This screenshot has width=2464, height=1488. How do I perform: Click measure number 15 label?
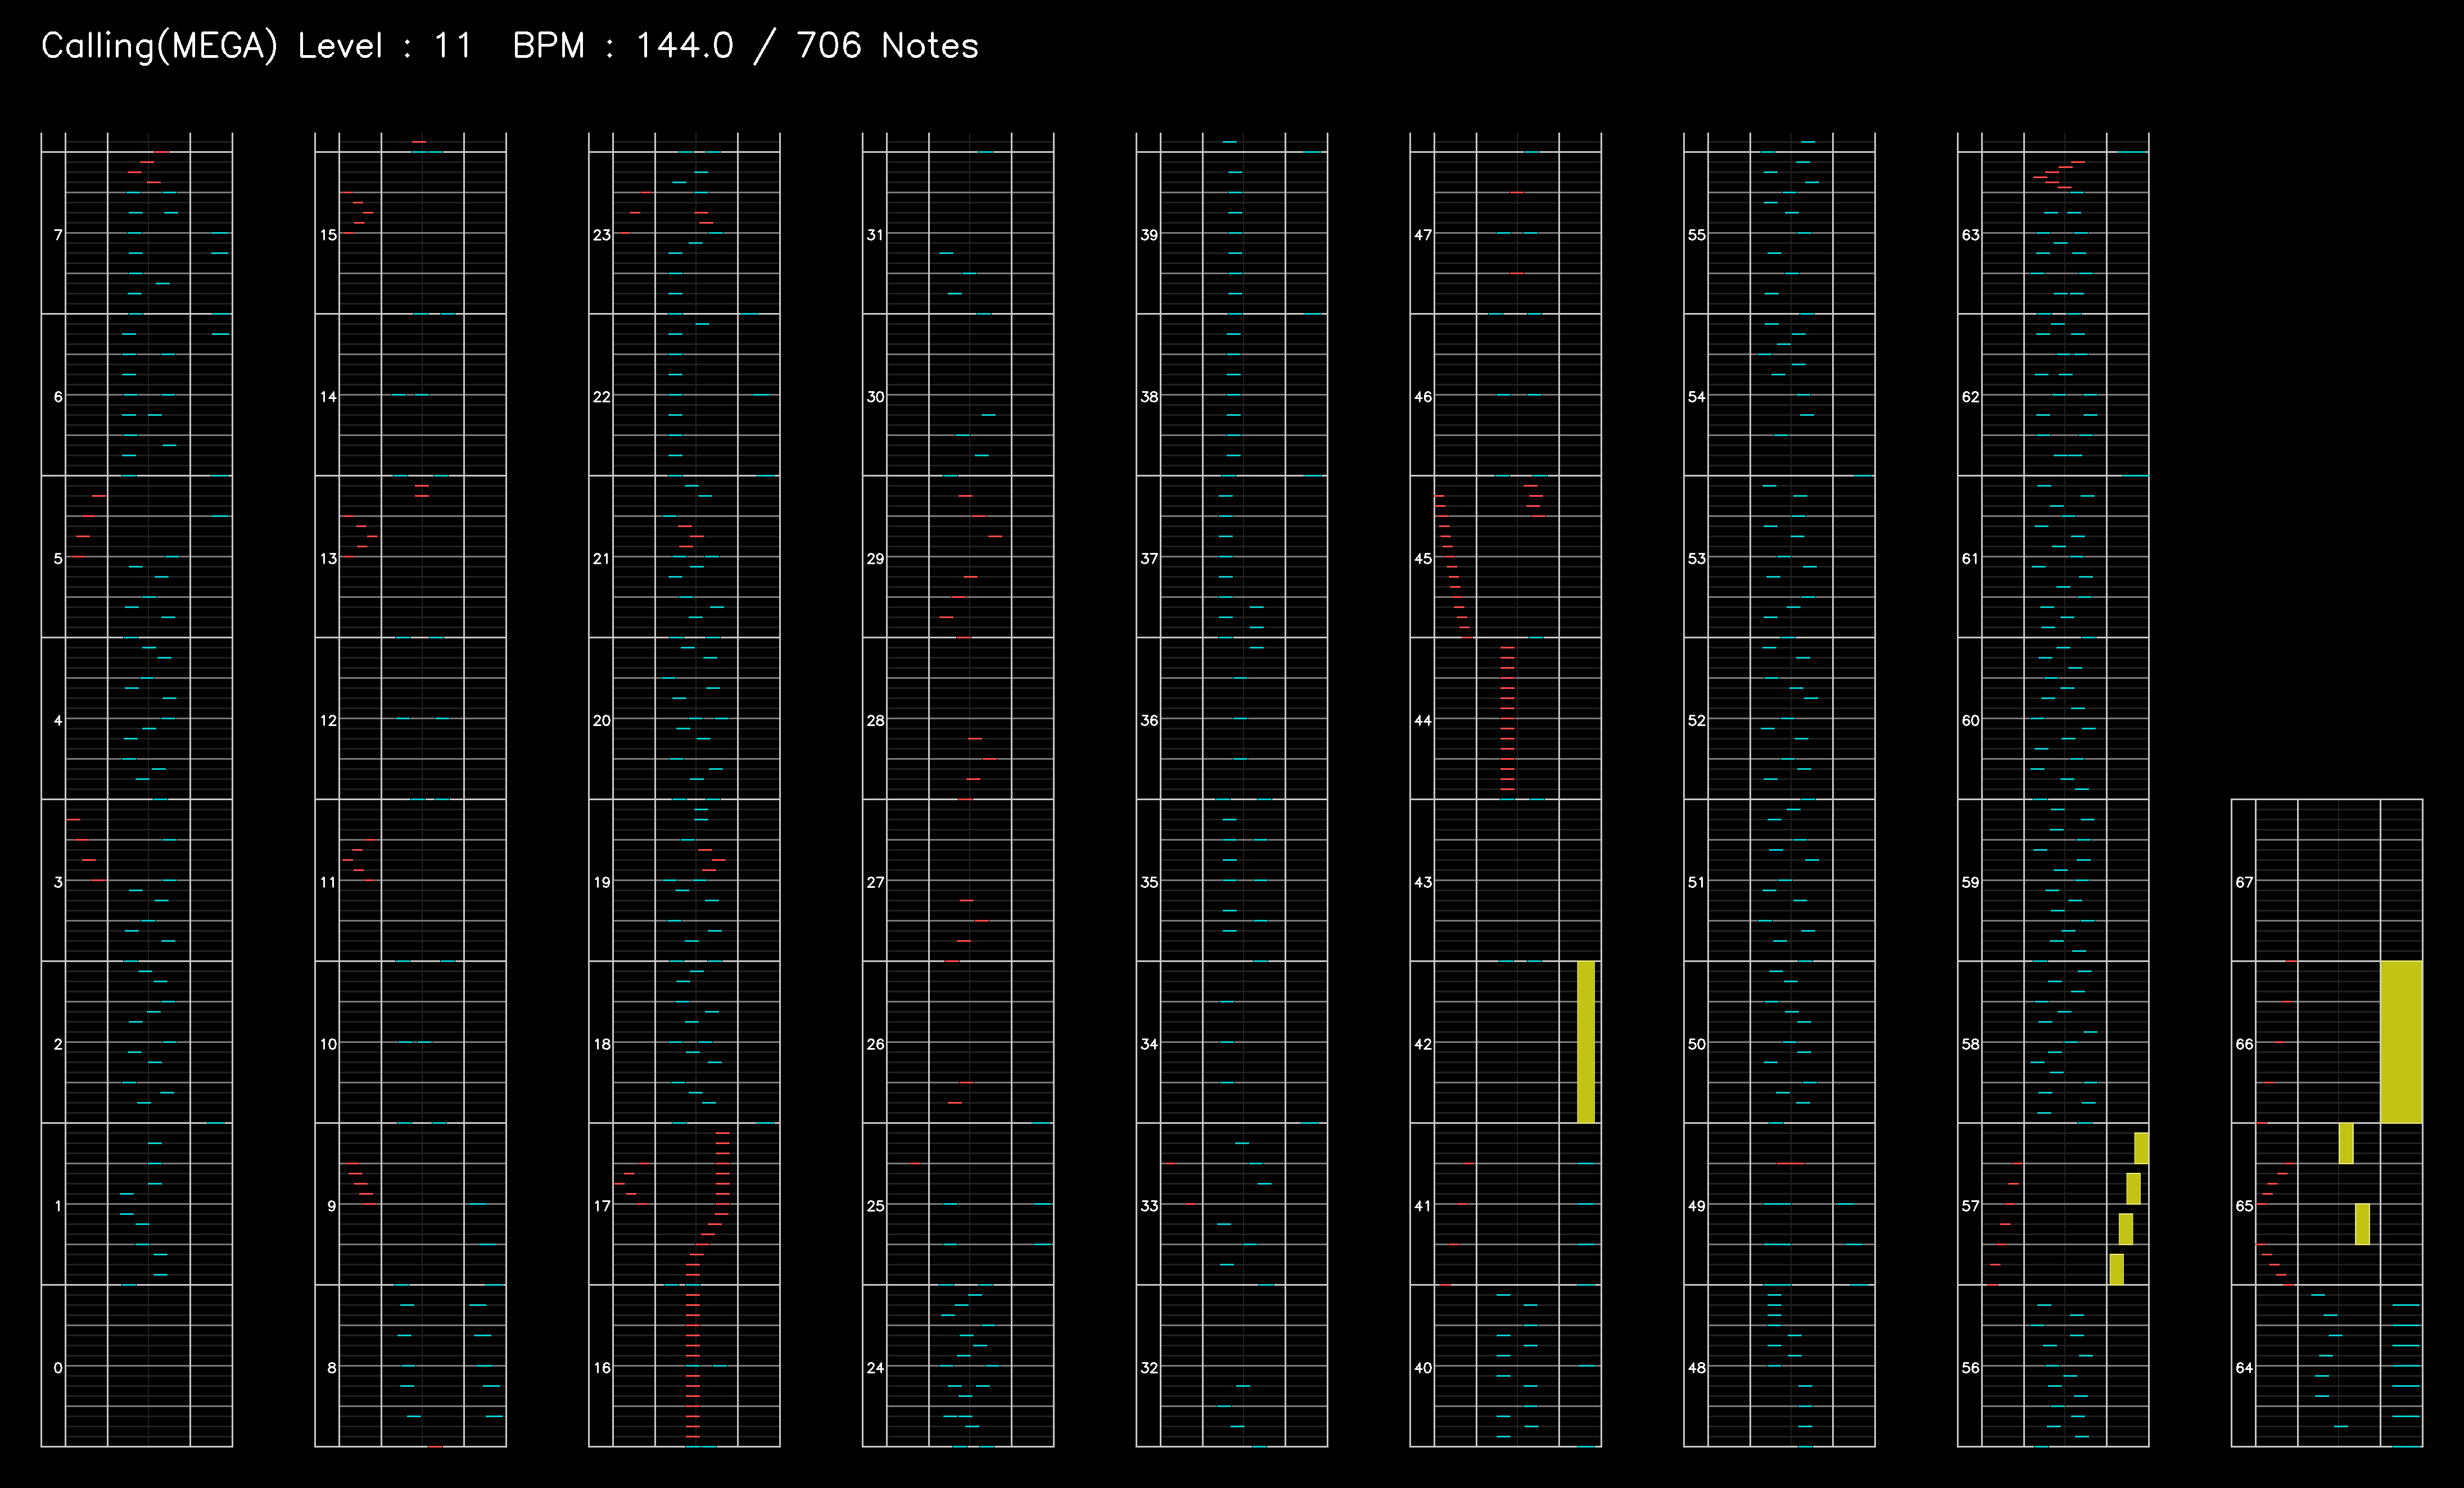click(x=328, y=235)
